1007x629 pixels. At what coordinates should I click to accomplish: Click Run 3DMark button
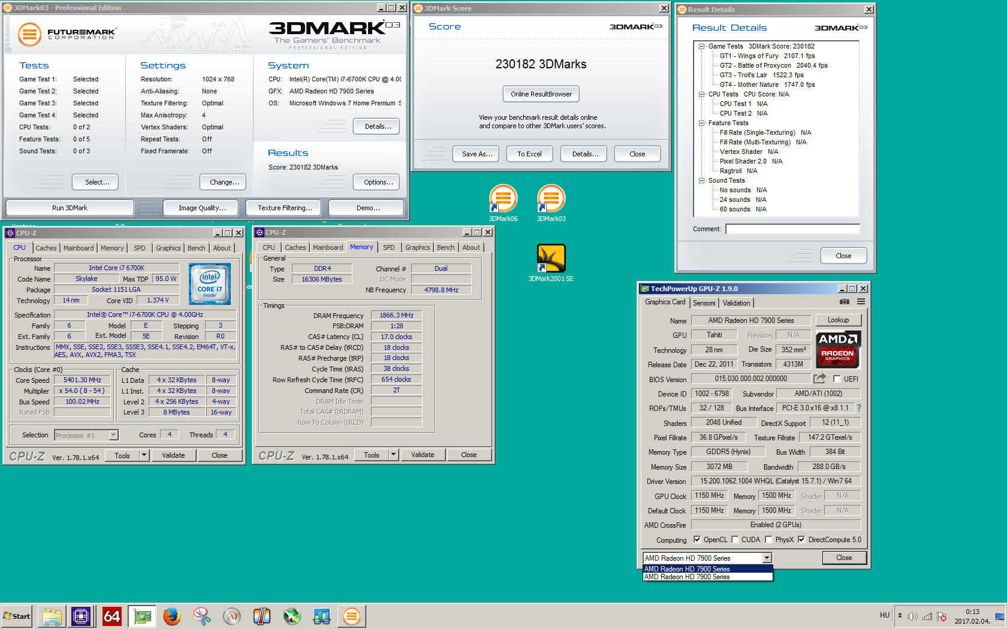click(x=70, y=208)
